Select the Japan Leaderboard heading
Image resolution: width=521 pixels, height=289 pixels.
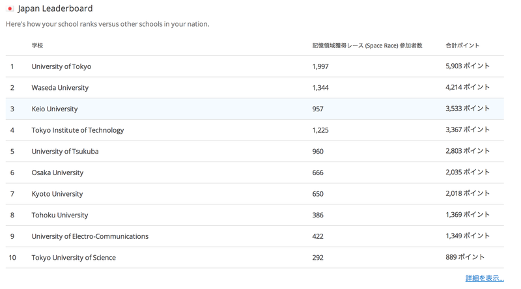click(x=55, y=8)
